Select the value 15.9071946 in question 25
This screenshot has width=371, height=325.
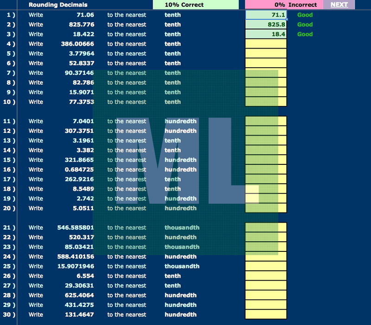point(76,266)
